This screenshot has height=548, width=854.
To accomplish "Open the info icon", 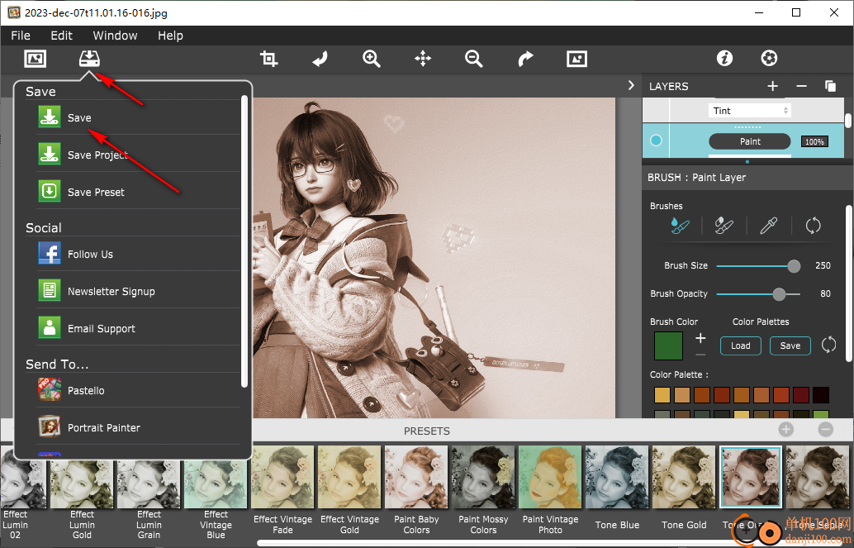I will coord(724,59).
